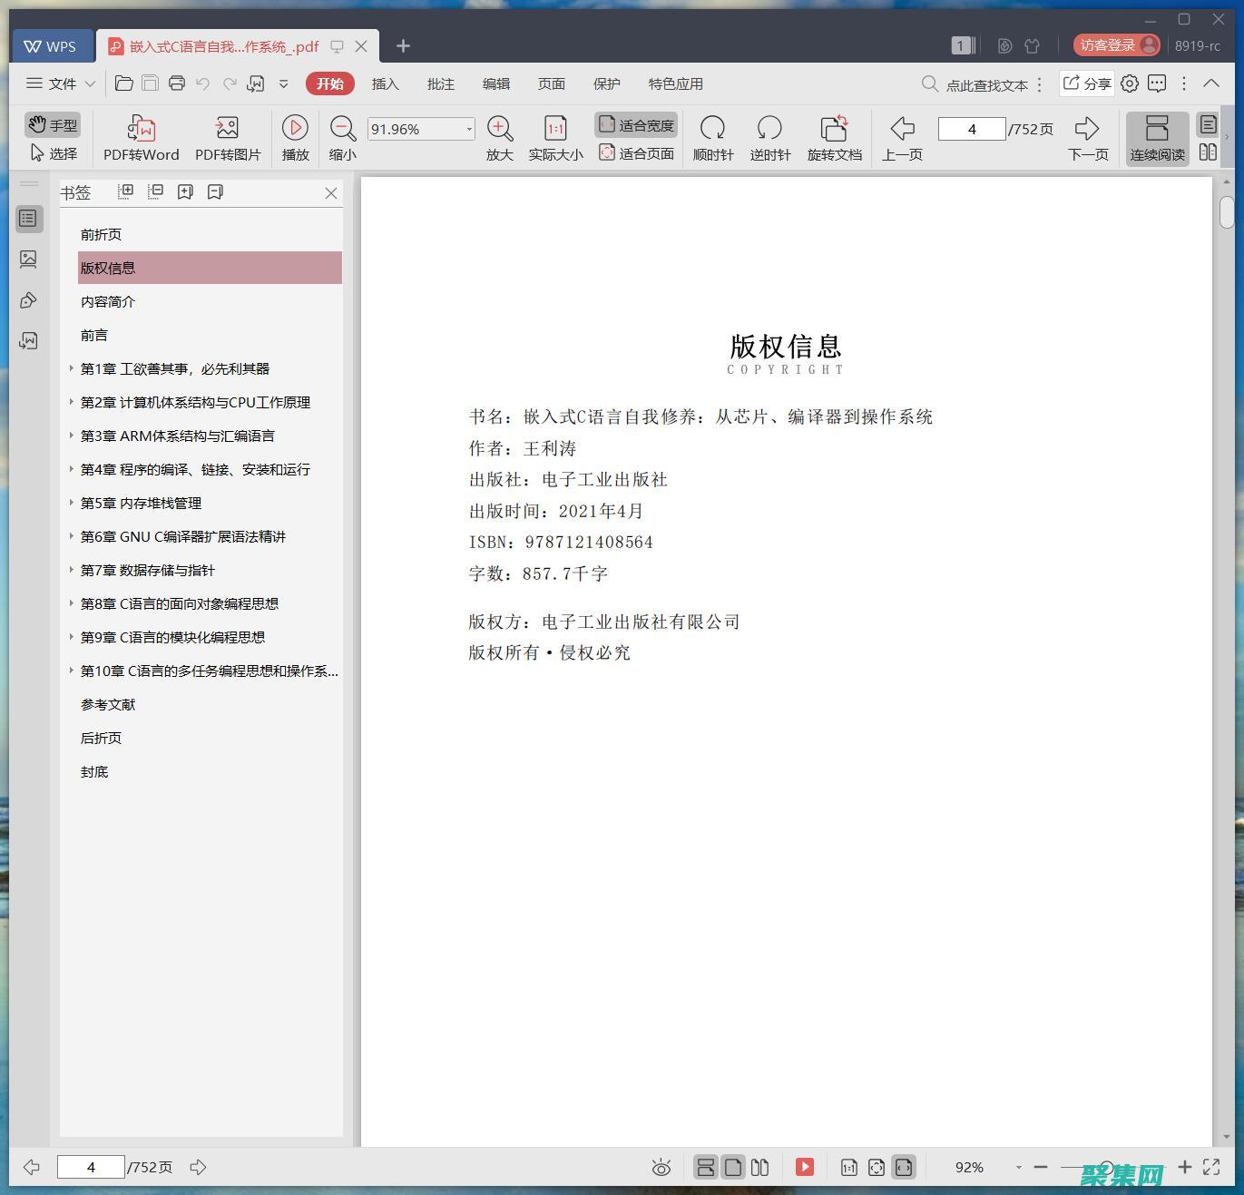Add a new bookmark in the bookmark panel
This screenshot has width=1244, height=1195.
(x=185, y=191)
